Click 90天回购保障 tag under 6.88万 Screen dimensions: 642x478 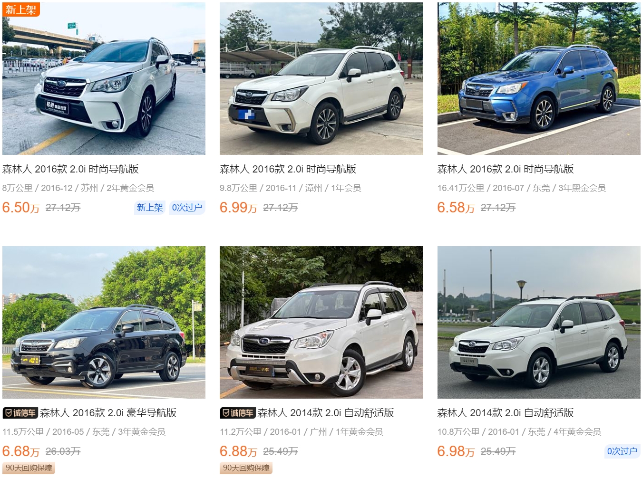246,468
